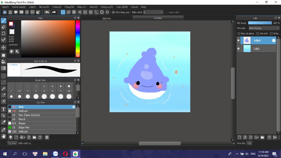281x158 pixels.
Task: Click the Lớp1 layer thumbnail
Action: [247, 49]
